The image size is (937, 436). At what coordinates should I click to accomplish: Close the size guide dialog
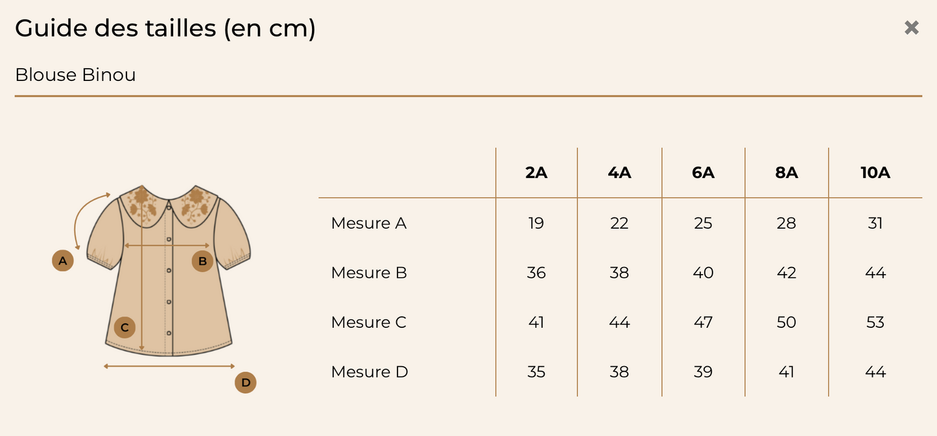pos(912,28)
